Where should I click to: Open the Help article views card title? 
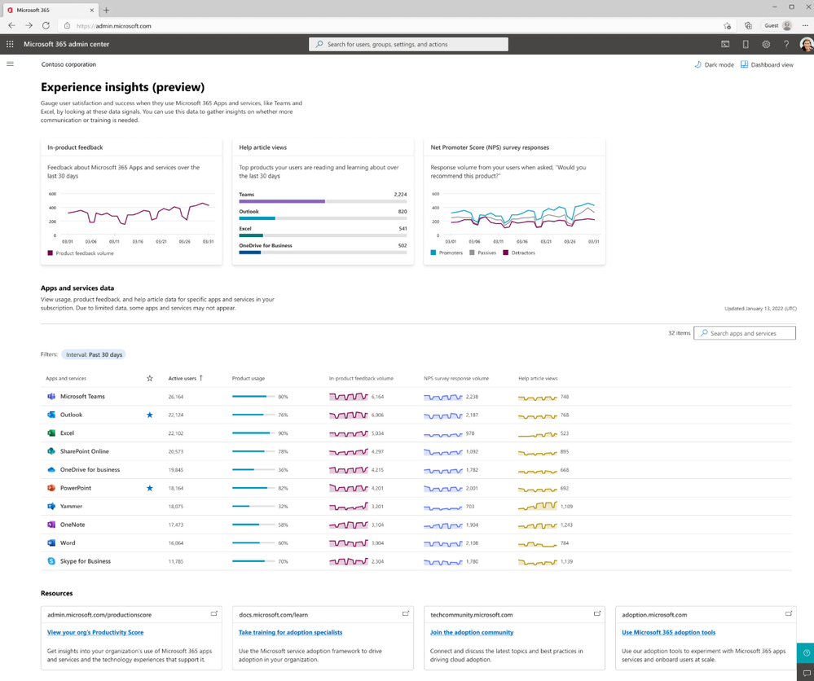tap(262, 147)
